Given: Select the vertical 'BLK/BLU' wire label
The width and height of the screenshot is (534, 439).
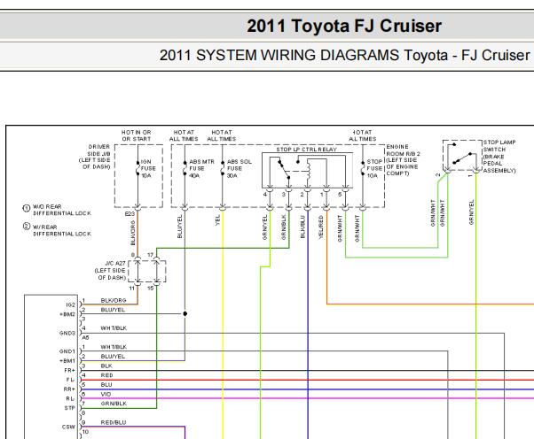Looking at the screenshot, I should 302,227.
